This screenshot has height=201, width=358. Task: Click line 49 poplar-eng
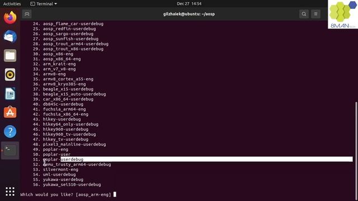click(x=50, y=149)
